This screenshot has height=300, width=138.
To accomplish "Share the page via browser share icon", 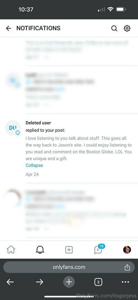I will click(x=127, y=267).
